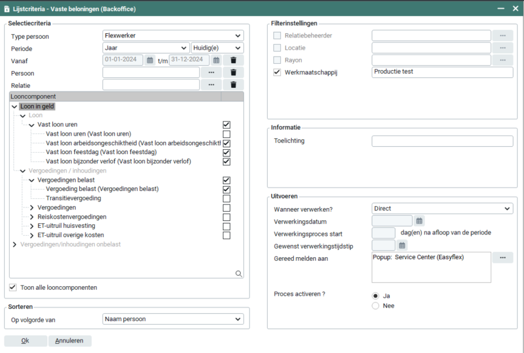524x353 pixels.
Task: Uncheck Toon alle looncomponenten
Action: tap(14, 287)
